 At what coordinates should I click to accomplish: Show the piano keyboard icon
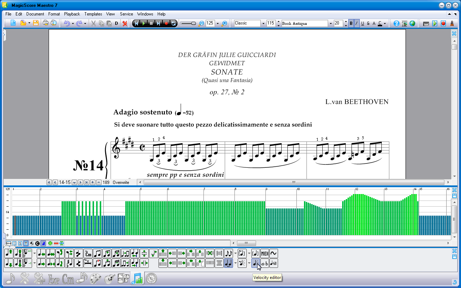pos(426,23)
